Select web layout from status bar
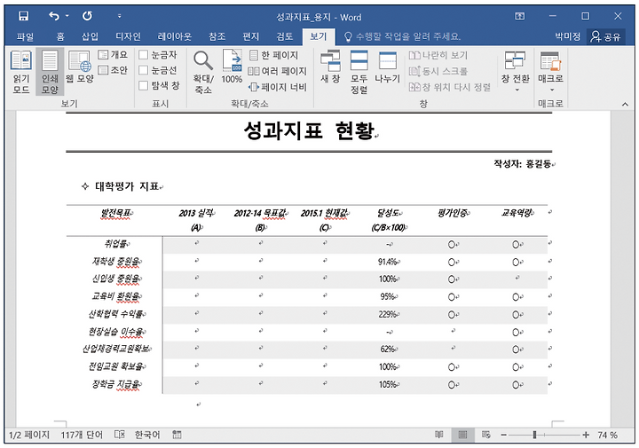Screen dimensions: 639x448 click(486, 435)
